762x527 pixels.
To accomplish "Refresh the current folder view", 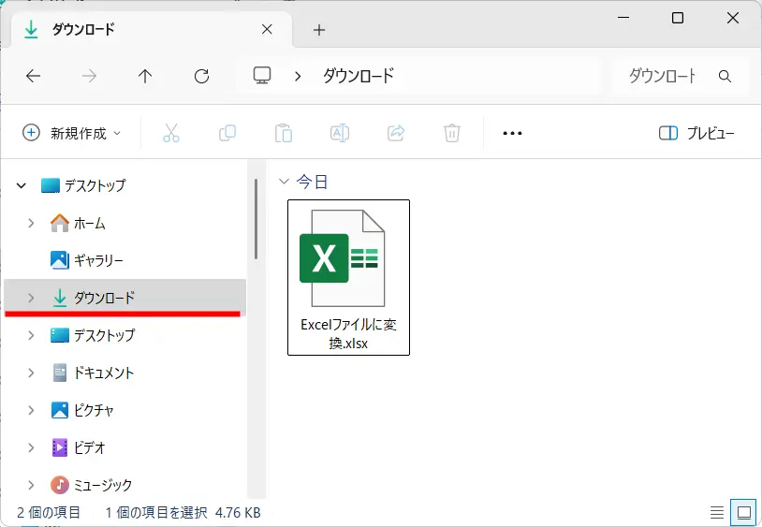I will (201, 77).
